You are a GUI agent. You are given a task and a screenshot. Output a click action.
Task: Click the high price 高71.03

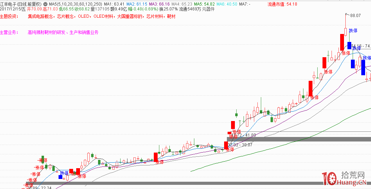50,9
